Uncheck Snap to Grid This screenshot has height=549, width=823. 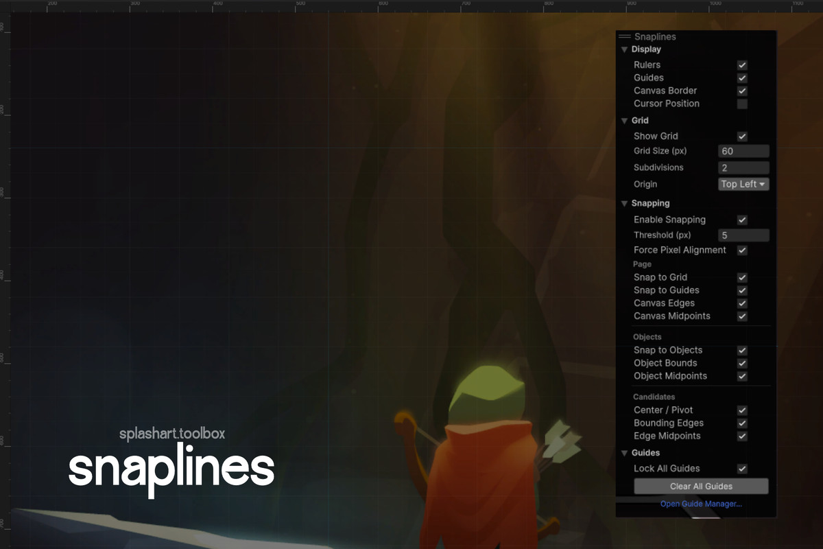[742, 278]
